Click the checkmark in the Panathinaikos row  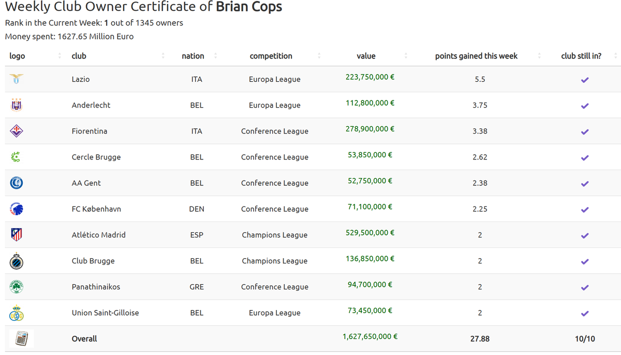point(585,287)
